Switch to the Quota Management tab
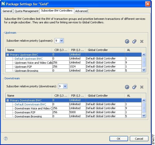This screenshot has width=155, height=145. point(26,11)
